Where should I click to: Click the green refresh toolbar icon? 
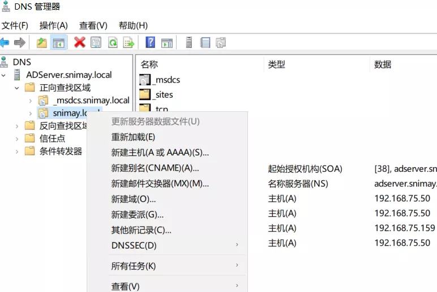113,42
